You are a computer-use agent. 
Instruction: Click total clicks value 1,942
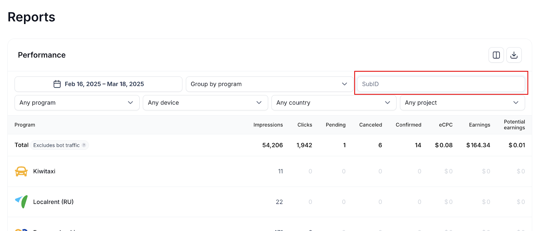[x=304, y=145]
